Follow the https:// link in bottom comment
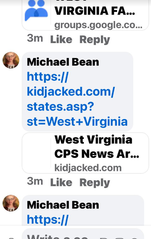Image resolution: width=151 pixels, height=239 pixels. pyautogui.click(x=48, y=220)
